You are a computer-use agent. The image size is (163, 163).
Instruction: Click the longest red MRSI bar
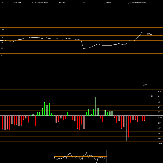pyautogui.click(x=126, y=128)
